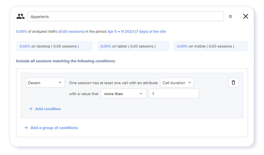Select the mobile sessions stat box
Screen dimensions: 264x155
click(210, 46)
